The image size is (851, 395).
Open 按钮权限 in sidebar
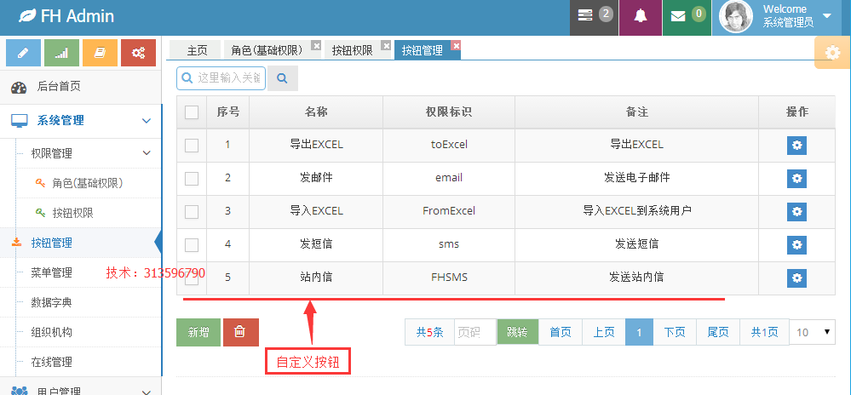pyautogui.click(x=72, y=213)
